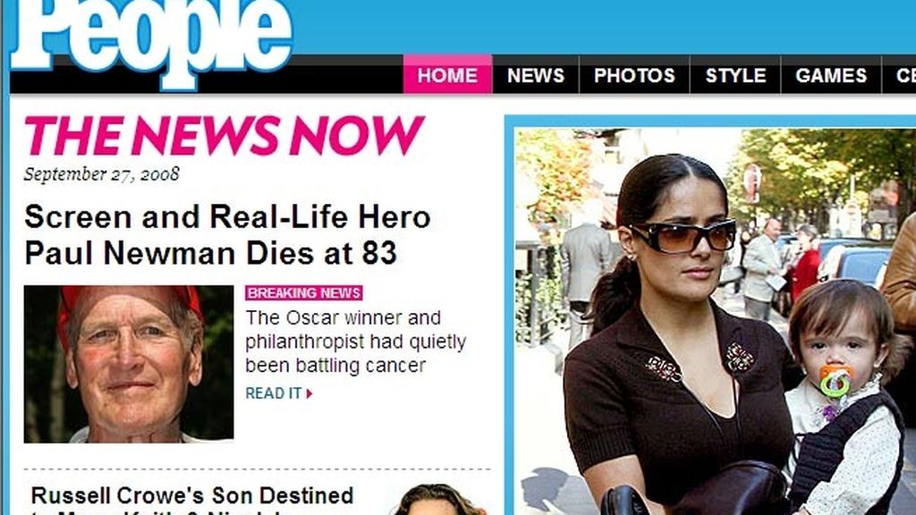Open the large featured photo of woman with sunglasses
The height and width of the screenshot is (515, 916).
715,321
